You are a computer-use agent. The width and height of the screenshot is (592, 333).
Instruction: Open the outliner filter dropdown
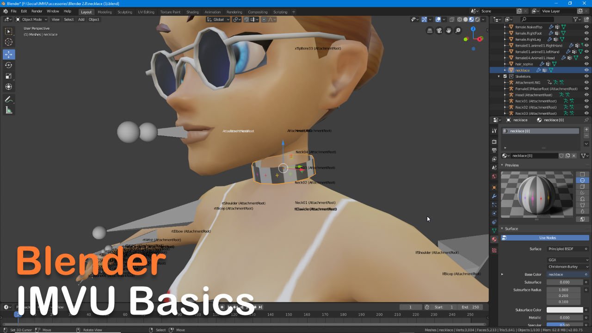577,19
